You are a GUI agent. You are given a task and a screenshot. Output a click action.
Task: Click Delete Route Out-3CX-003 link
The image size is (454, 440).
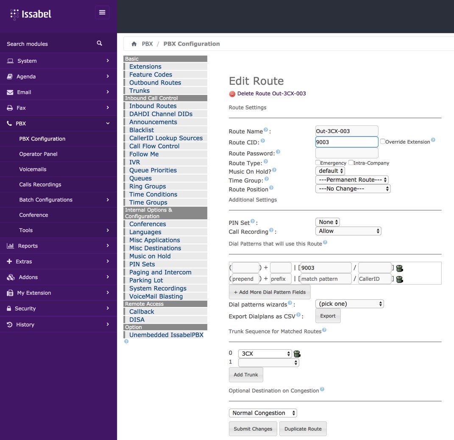coord(271,94)
